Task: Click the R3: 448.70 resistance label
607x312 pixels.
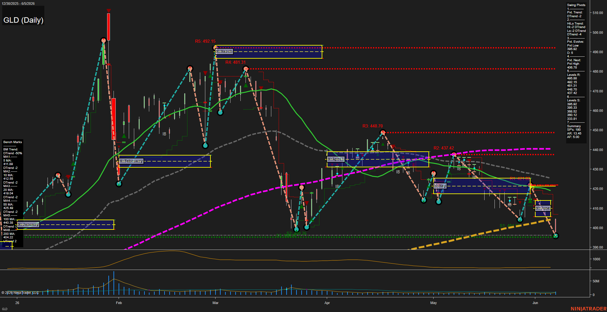Action: (373, 126)
